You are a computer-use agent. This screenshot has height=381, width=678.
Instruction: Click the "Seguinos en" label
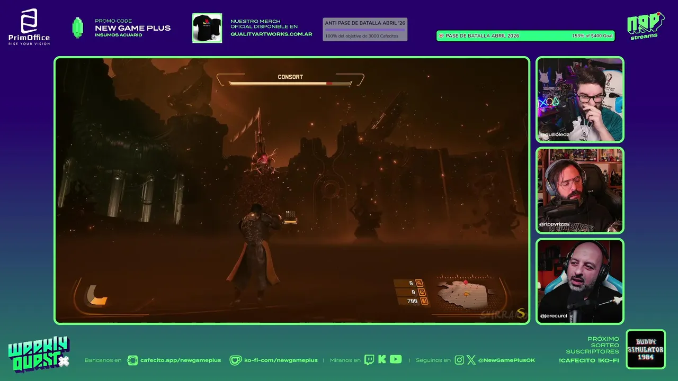(433, 360)
